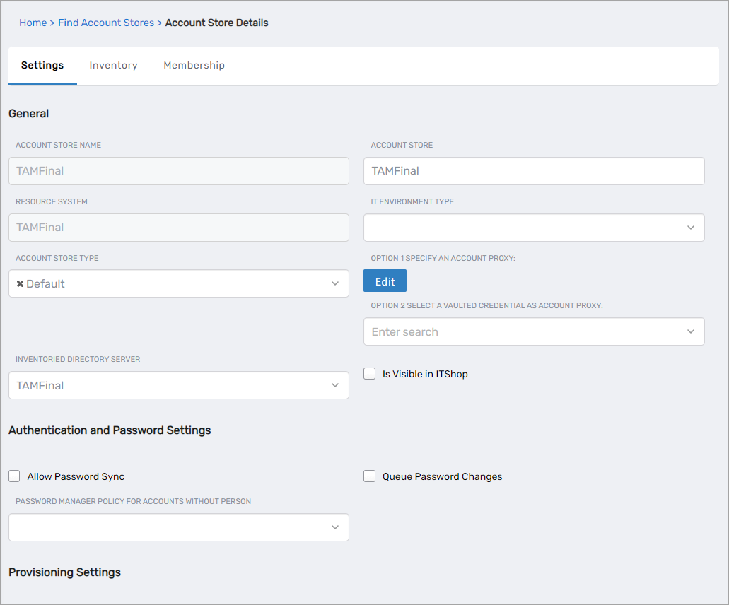Remove Default value with the x icon
This screenshot has height=605, width=729.
click(x=21, y=283)
